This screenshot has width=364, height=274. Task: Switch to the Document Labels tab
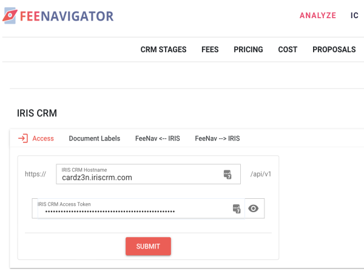(x=95, y=138)
